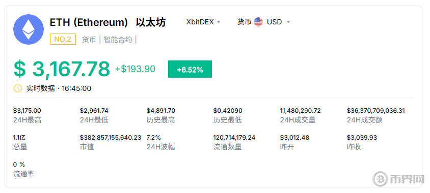Click the $3,167.78 current price
The width and height of the screenshot is (430, 193).
(62, 69)
